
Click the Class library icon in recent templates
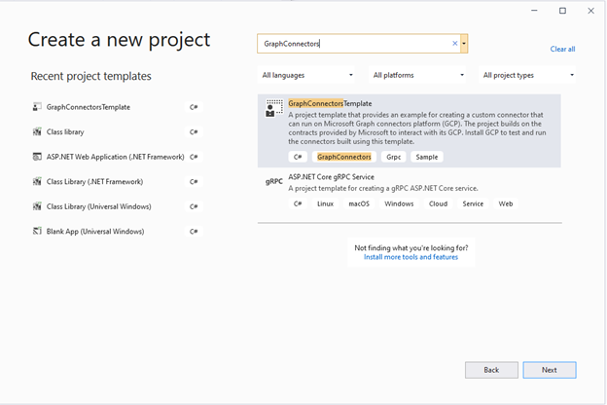coord(37,131)
